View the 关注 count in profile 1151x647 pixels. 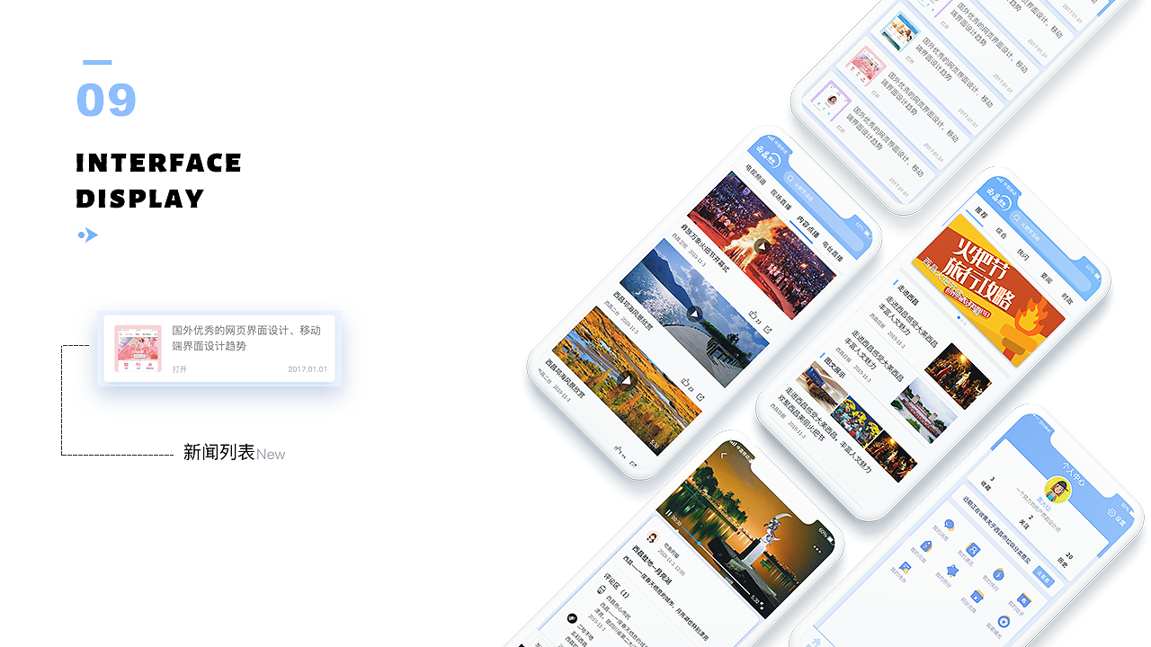pyautogui.click(x=1027, y=523)
